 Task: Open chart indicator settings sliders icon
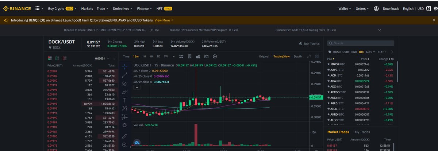coord(181,57)
